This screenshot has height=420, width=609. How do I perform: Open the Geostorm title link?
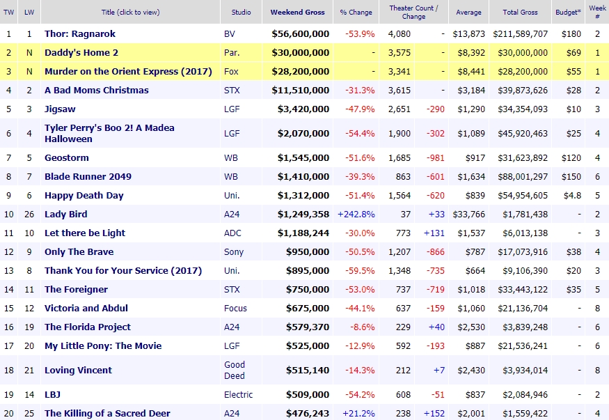[66, 157]
